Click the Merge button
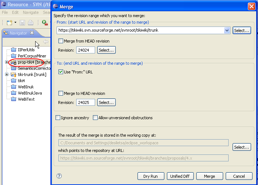The width and height of the screenshot is (258, 185). tap(209, 176)
